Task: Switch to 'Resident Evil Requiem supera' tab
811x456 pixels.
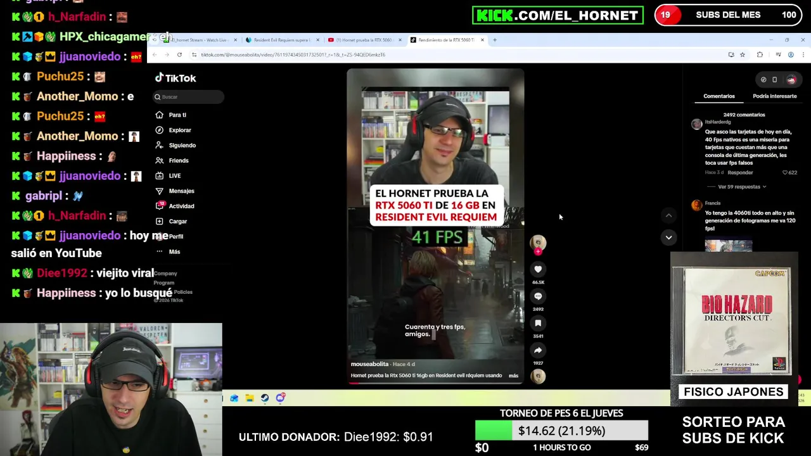Action: [x=283, y=40]
